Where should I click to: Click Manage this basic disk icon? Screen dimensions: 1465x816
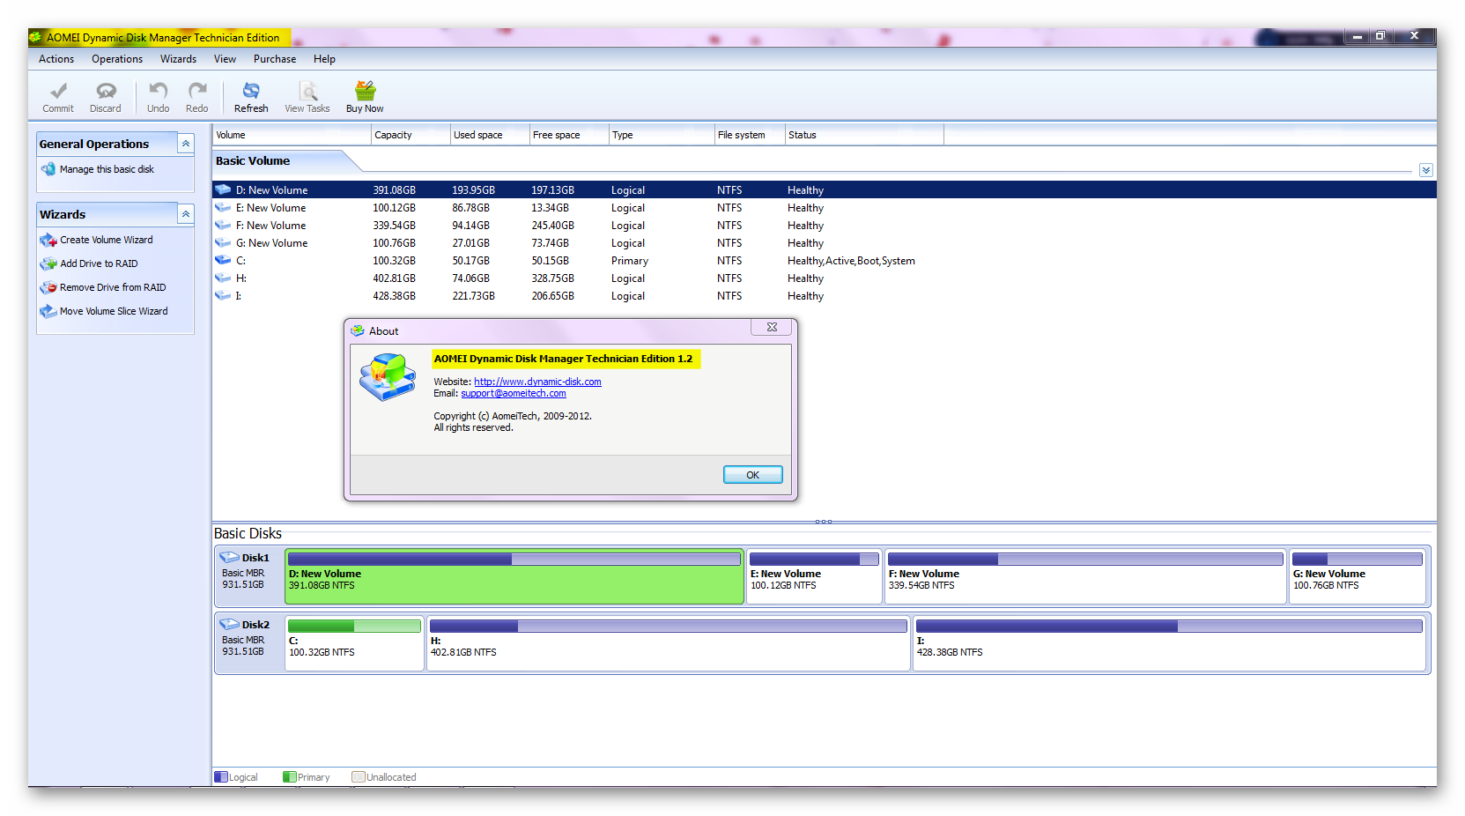tap(48, 169)
